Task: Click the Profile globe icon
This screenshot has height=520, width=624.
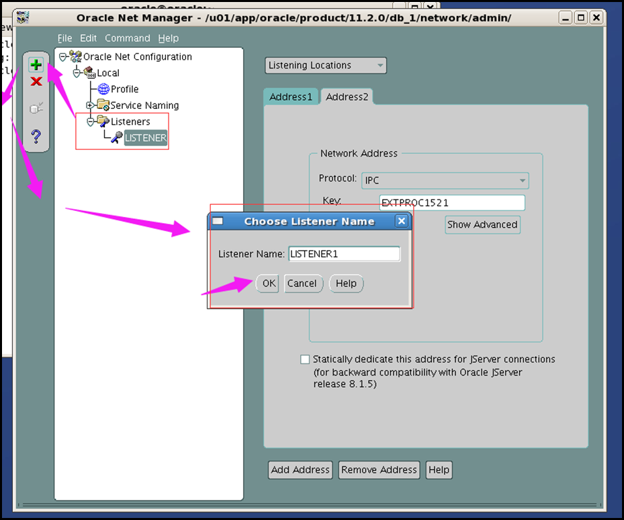Action: pyautogui.click(x=103, y=89)
